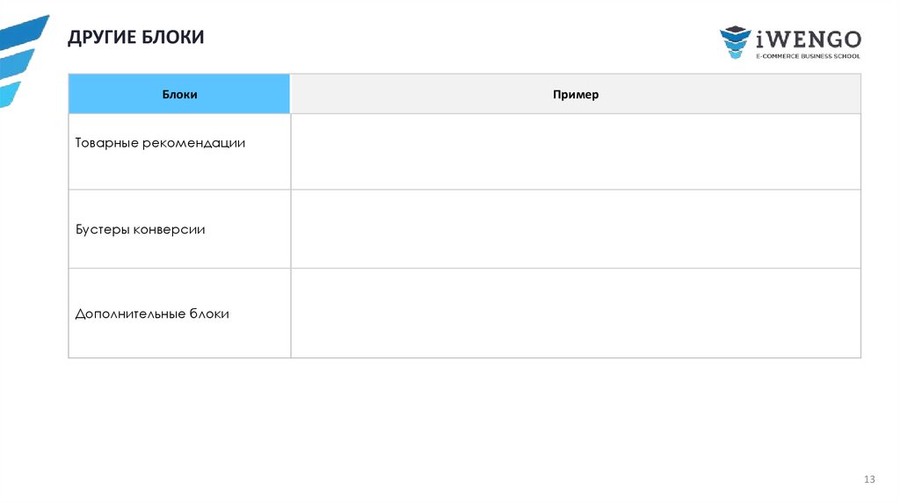
Task: Click the iWENGO graduation cap logo emblem
Action: (x=736, y=43)
